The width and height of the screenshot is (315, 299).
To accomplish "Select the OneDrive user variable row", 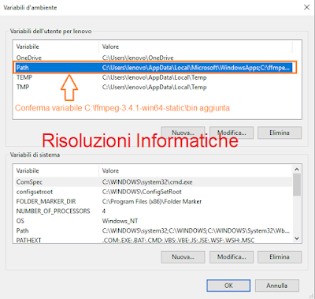I will coord(153,58).
